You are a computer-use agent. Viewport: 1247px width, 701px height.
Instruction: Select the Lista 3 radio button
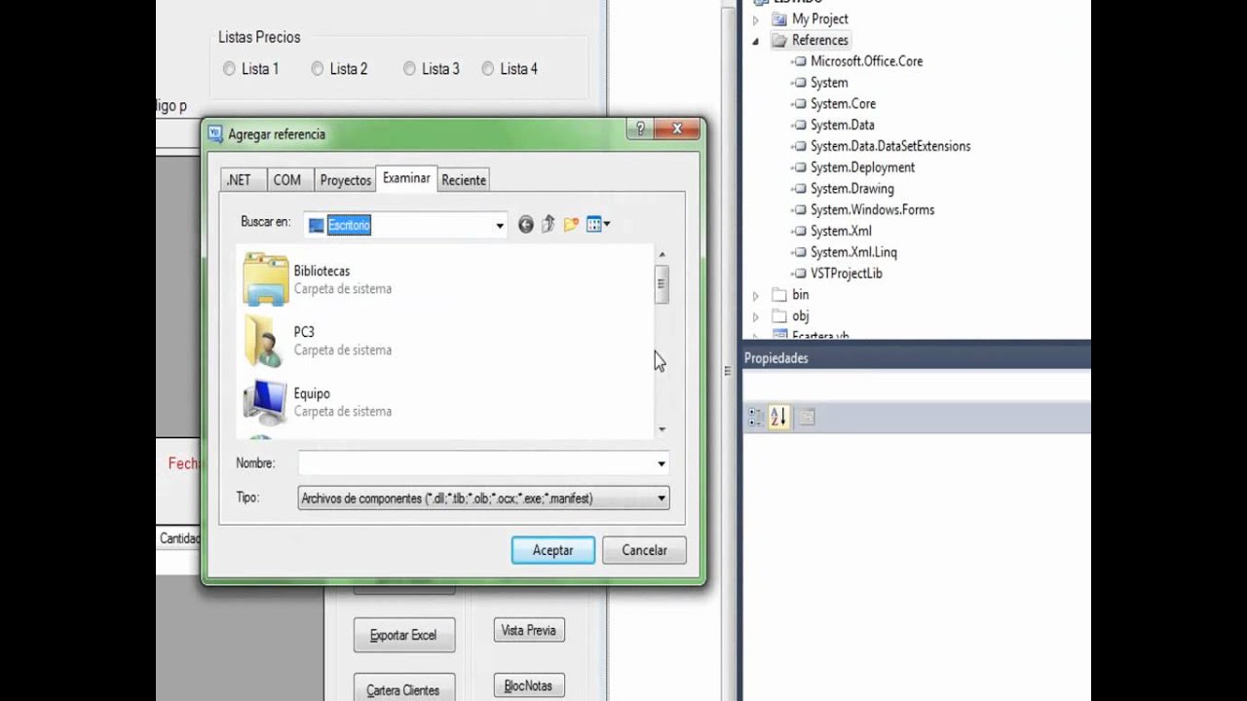409,69
